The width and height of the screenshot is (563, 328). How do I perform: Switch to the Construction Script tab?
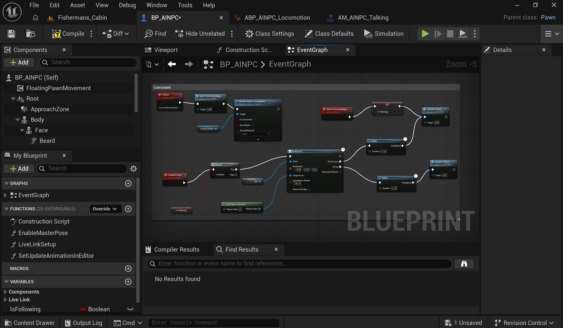coord(245,50)
